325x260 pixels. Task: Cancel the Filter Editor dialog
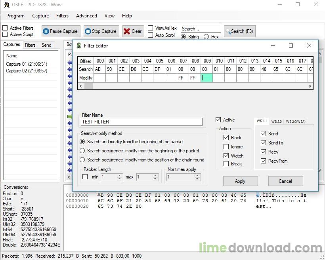(x=286, y=181)
